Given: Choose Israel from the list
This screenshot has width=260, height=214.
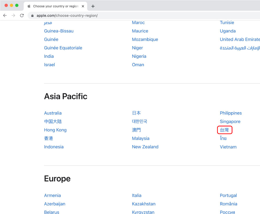Looking at the screenshot, I should tap(49, 65).
